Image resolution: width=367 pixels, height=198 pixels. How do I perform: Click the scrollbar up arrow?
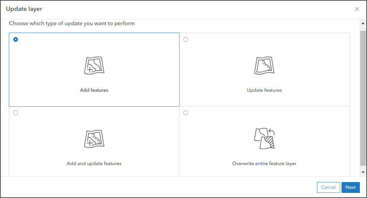pyautogui.click(x=363, y=23)
